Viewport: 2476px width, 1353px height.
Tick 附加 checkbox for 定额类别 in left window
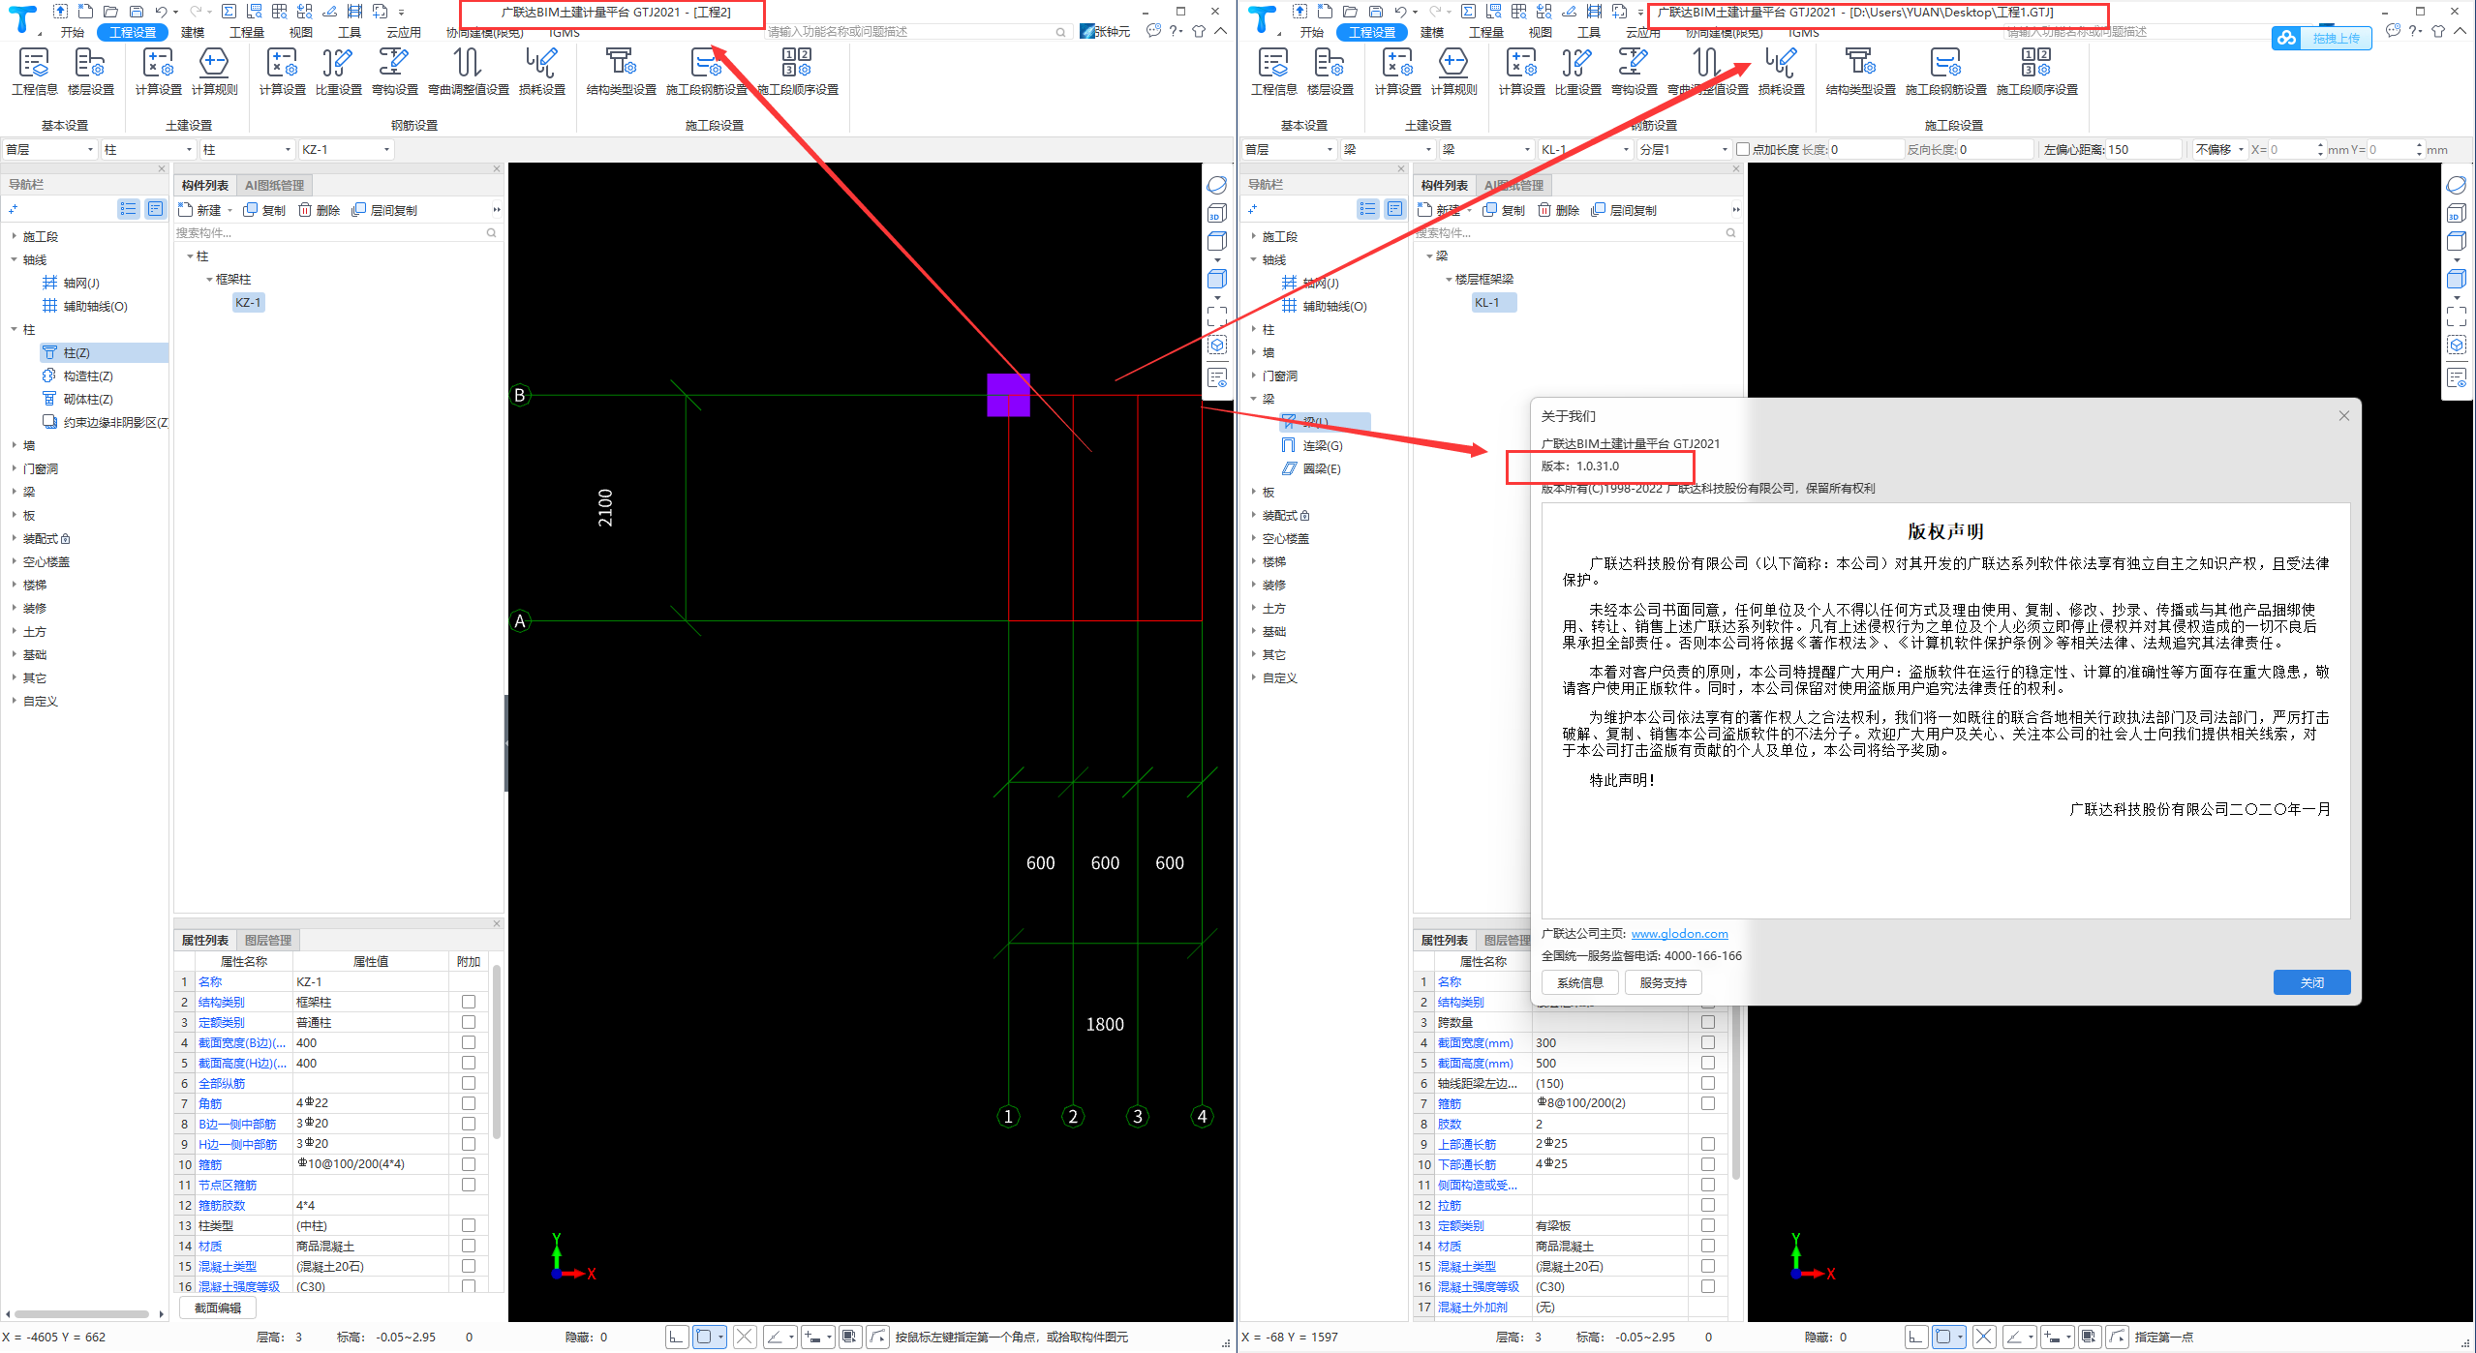(469, 1022)
